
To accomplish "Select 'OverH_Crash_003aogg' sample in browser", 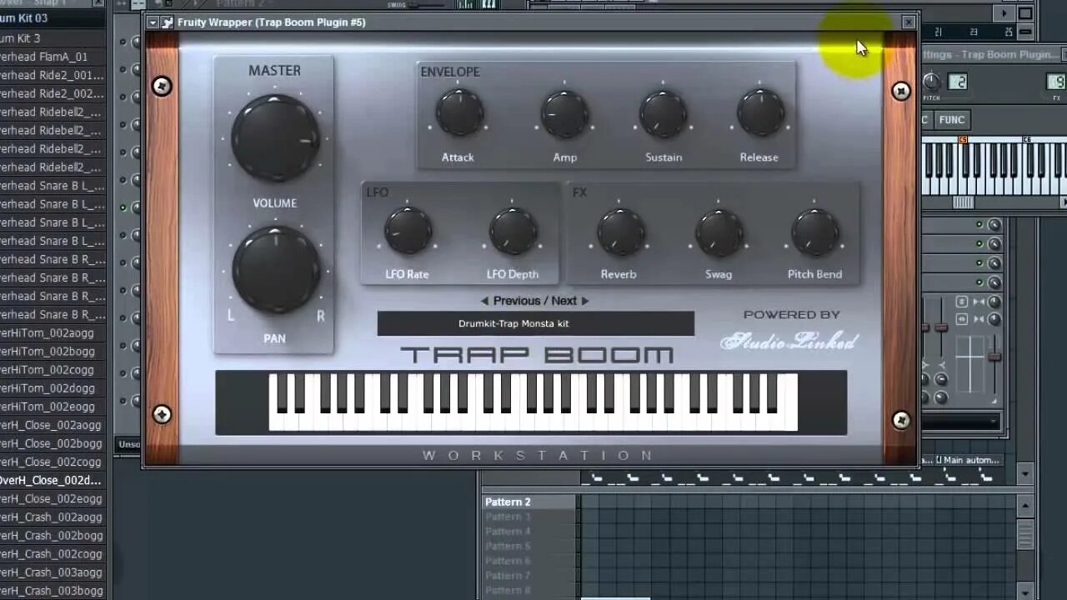I will [52, 572].
